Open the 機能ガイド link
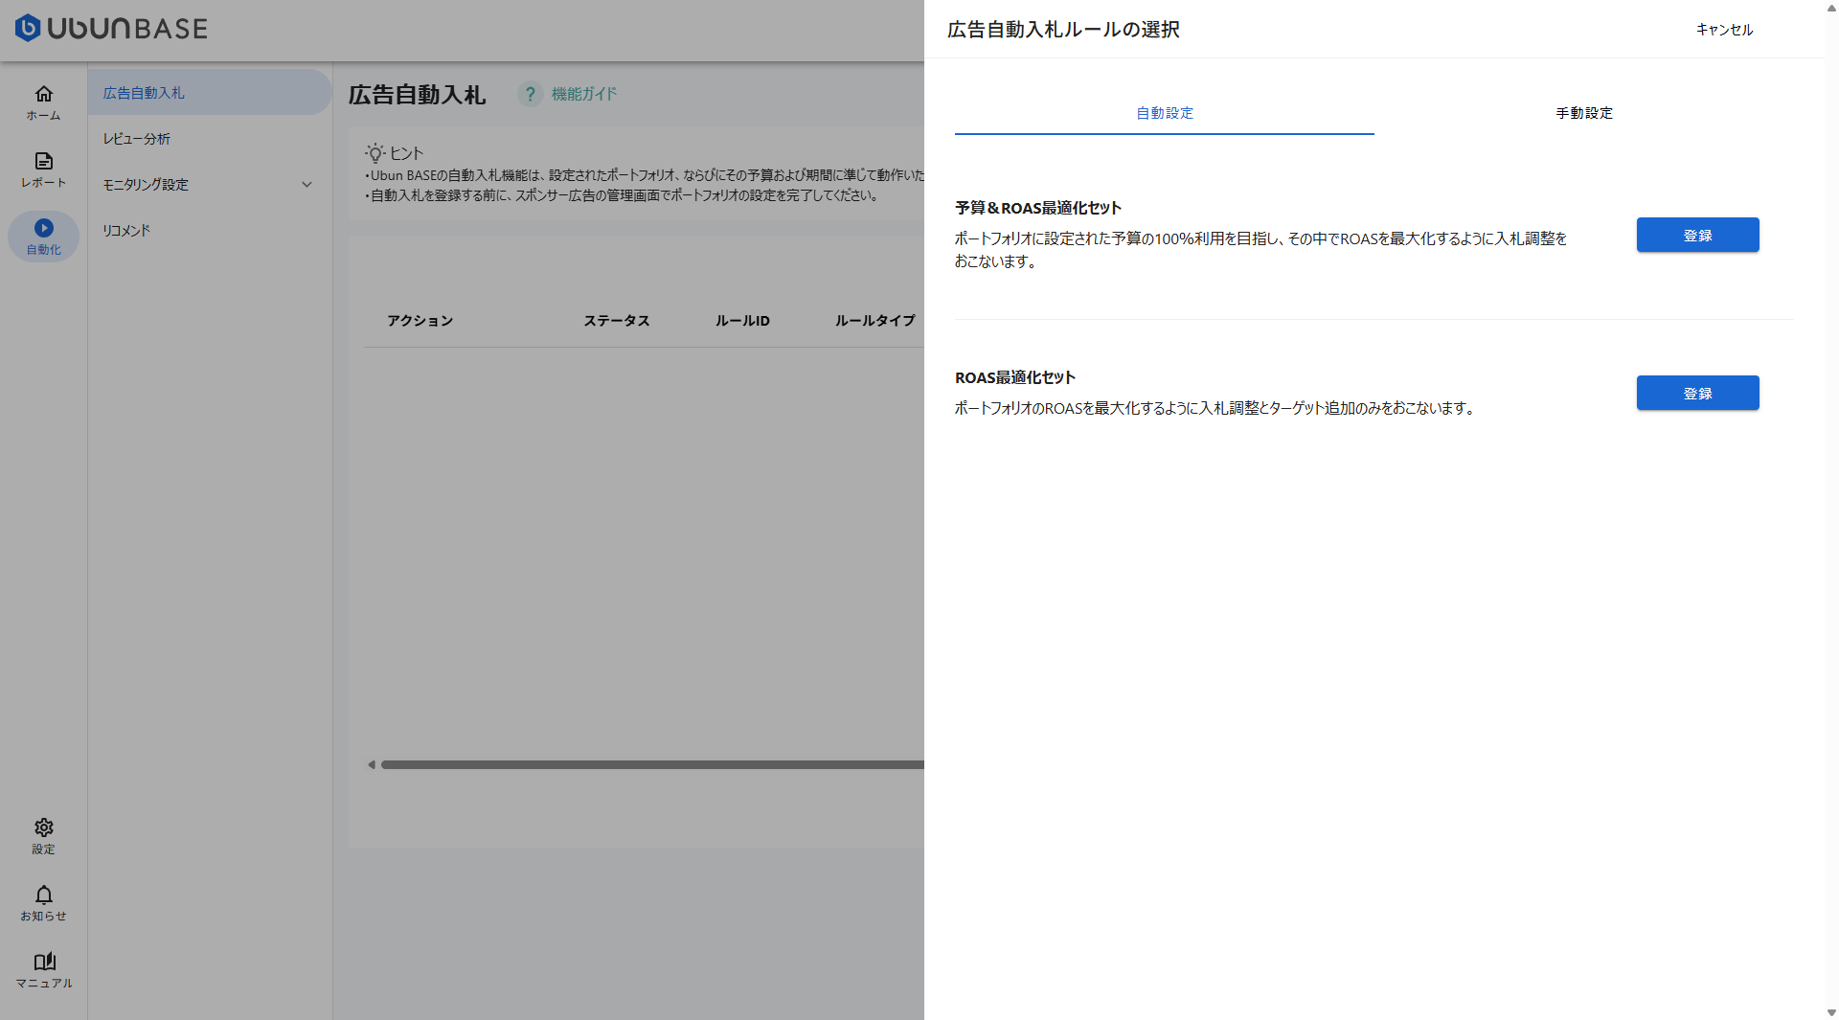This screenshot has width=1839, height=1020. pyautogui.click(x=583, y=94)
